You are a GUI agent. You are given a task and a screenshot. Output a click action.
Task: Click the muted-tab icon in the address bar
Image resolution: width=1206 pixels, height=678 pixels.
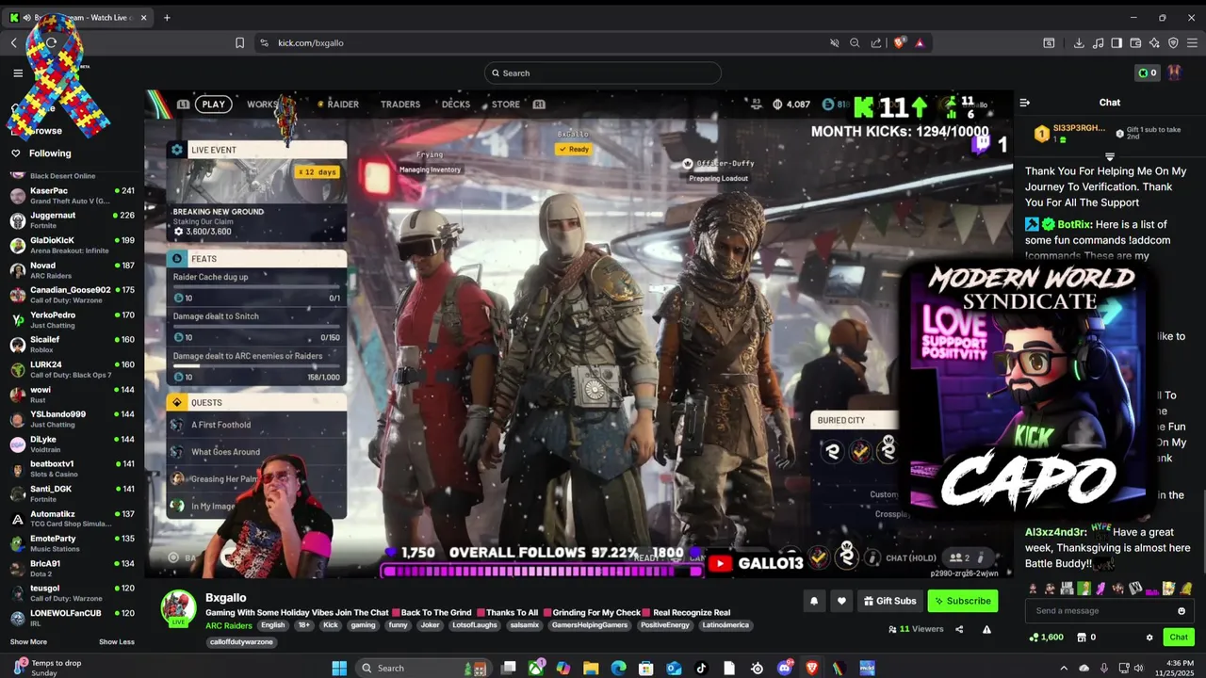[834, 42]
